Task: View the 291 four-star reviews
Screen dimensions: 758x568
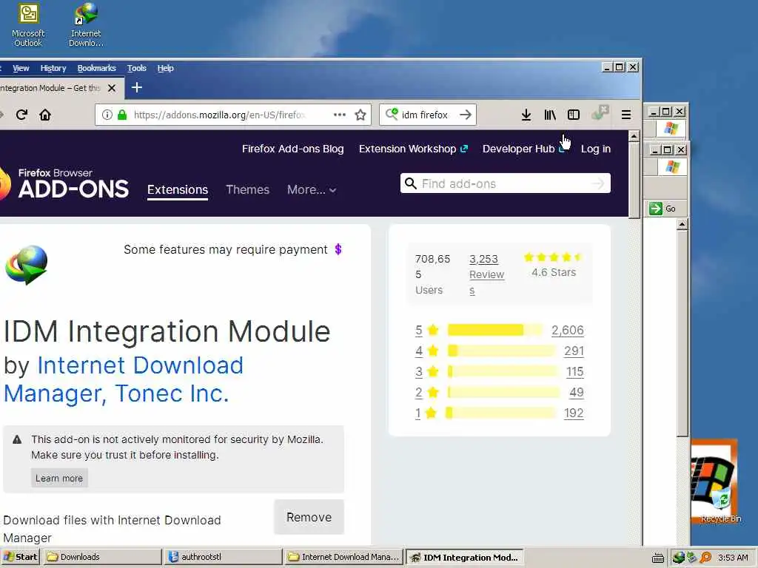Action: (x=574, y=351)
